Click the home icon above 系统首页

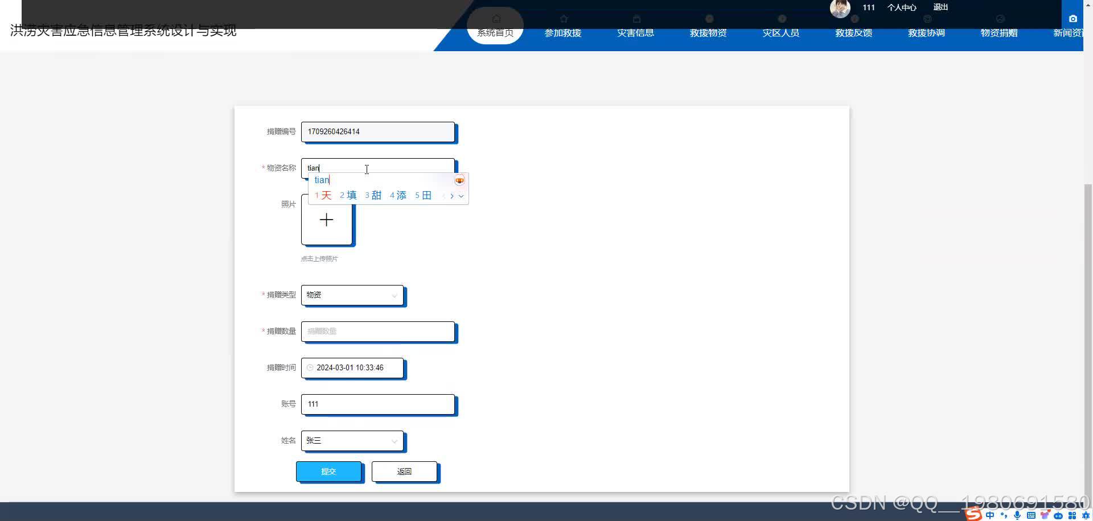pos(496,19)
